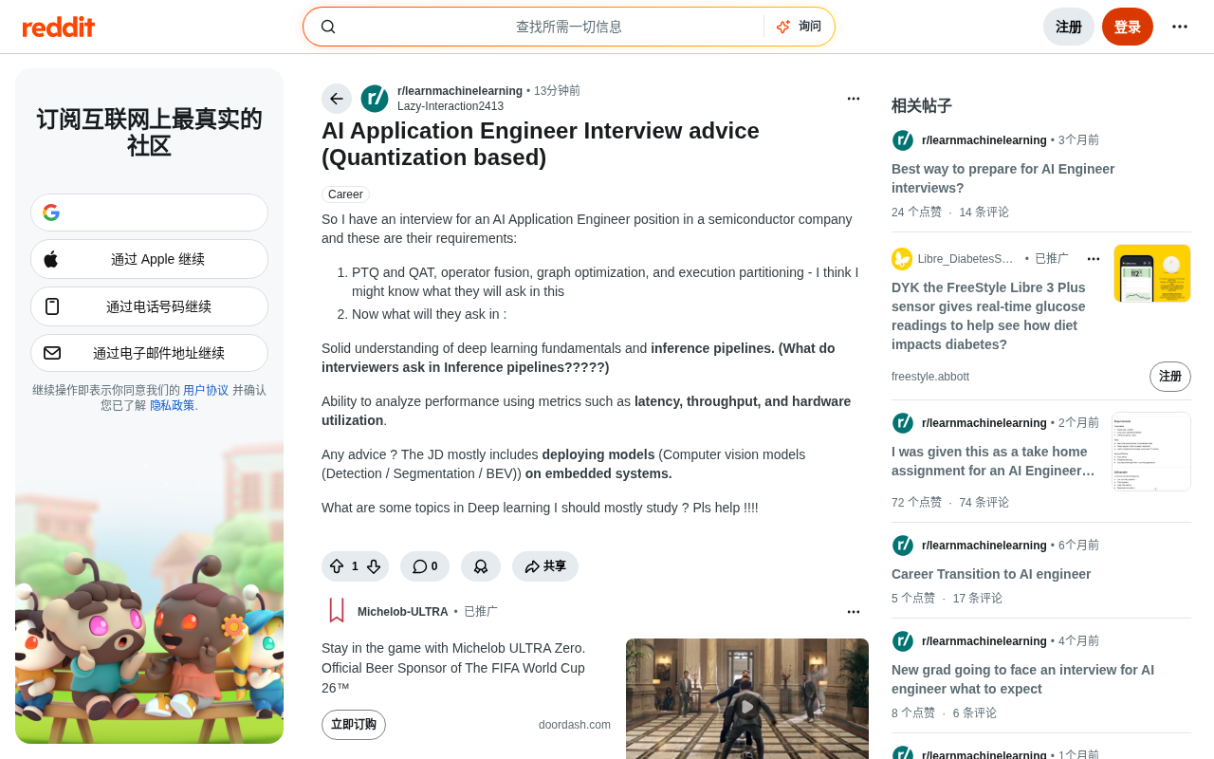Viewport: 1214px width, 759px height.
Task: Click the 立即订购 order button
Action: [x=354, y=725]
